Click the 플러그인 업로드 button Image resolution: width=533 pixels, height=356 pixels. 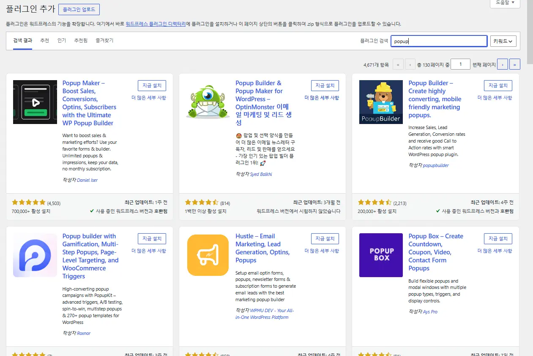79,9
